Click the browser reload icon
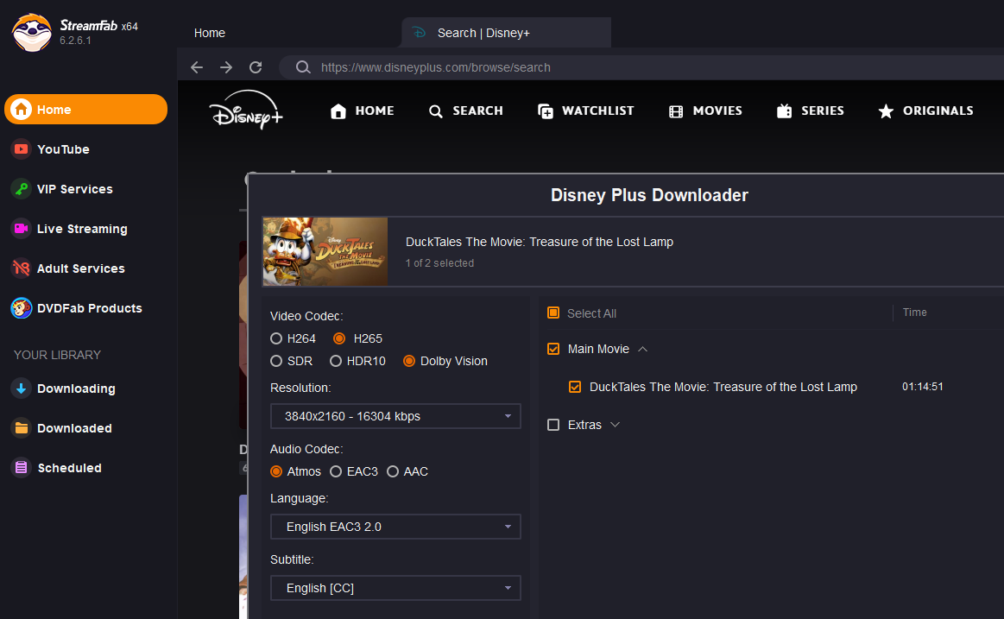The height and width of the screenshot is (619, 1004). (256, 67)
